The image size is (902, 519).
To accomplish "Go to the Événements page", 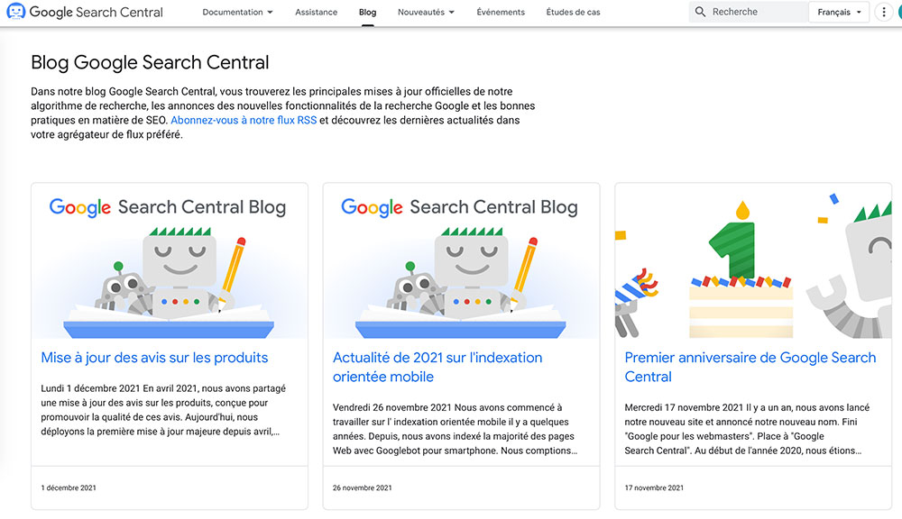I will (501, 12).
